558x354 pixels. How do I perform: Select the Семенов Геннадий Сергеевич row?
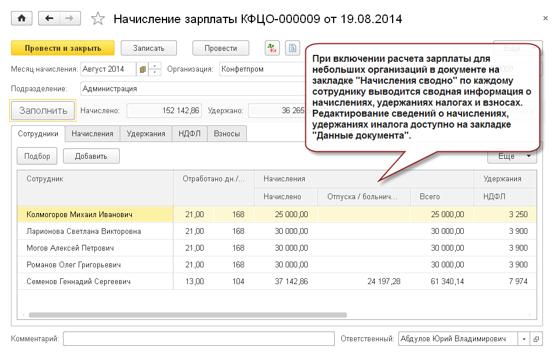point(79,281)
